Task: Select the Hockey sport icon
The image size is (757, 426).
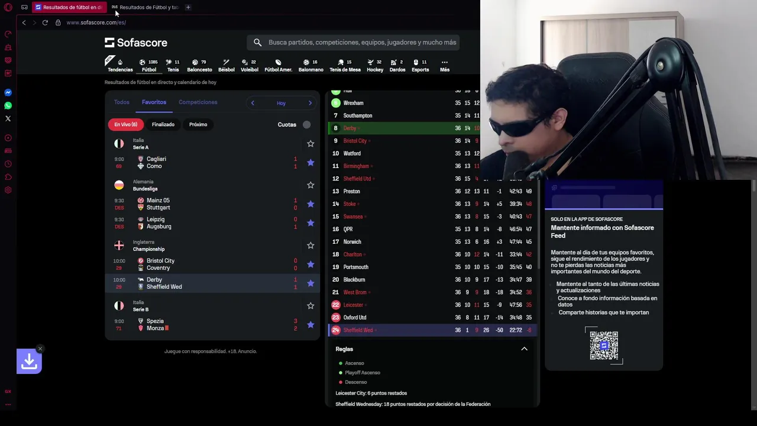Action: [x=375, y=65]
